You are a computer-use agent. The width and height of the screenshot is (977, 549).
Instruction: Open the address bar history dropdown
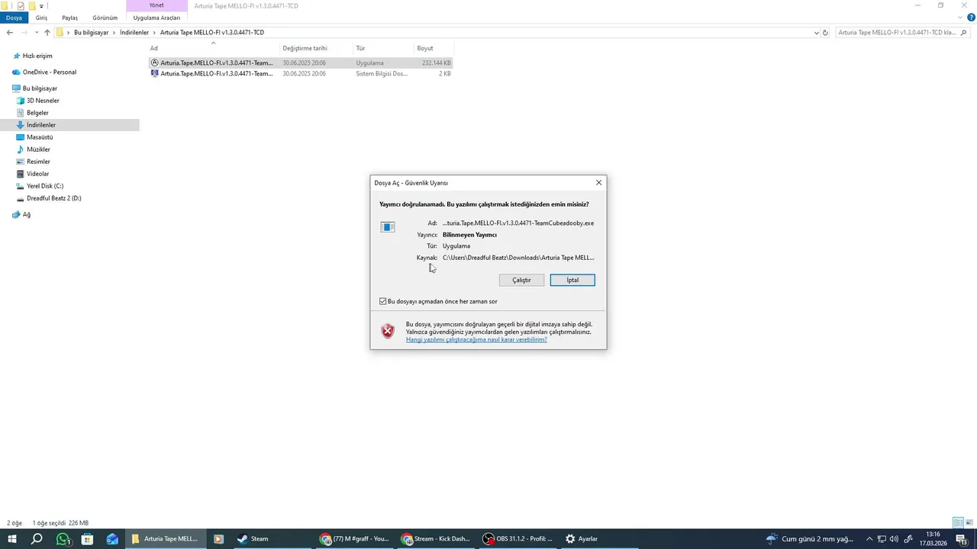tap(817, 33)
